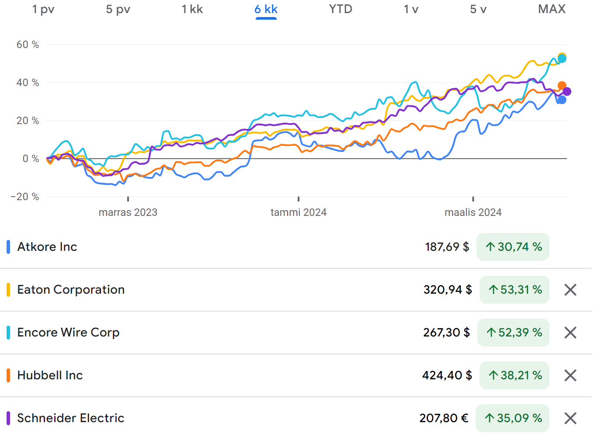Open Eaton Corporation stock details
This screenshot has height=437, width=598.
tap(71, 290)
